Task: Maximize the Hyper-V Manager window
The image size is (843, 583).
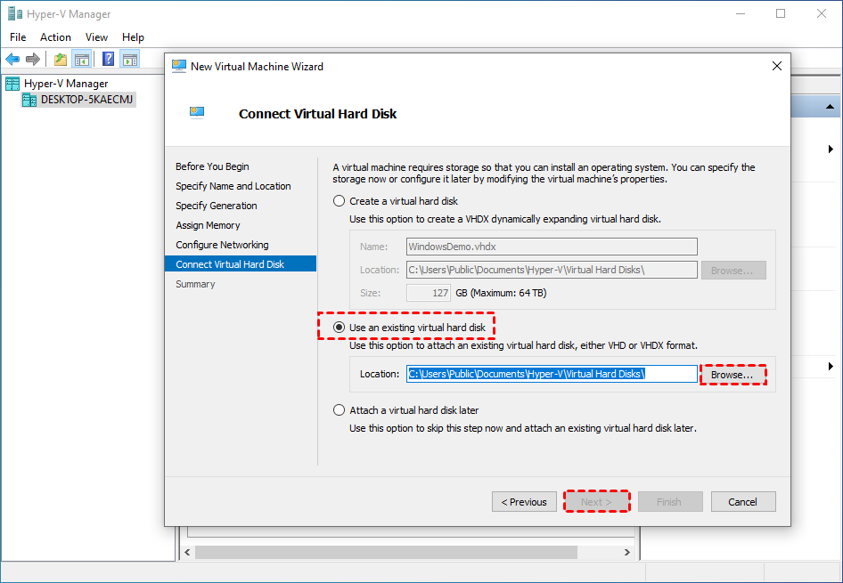Action: tap(781, 13)
